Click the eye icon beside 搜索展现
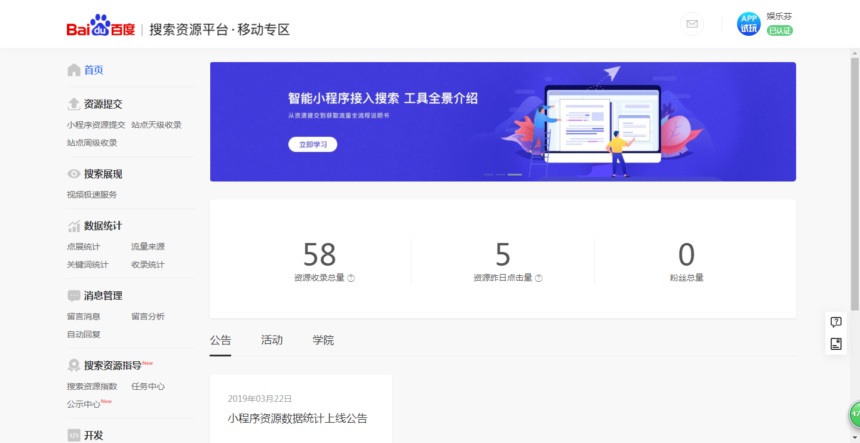 pos(74,174)
